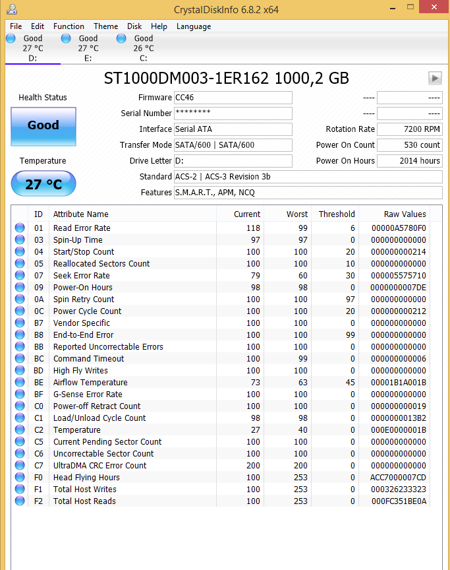Click status dot for Command Timeout

click(x=20, y=358)
